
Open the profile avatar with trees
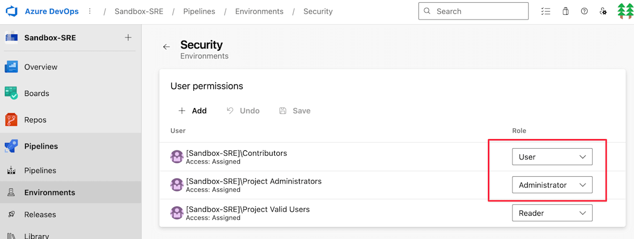coord(625,11)
